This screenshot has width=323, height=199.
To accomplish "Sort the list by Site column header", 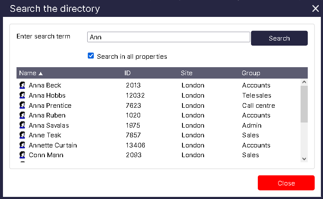I will (186, 73).
